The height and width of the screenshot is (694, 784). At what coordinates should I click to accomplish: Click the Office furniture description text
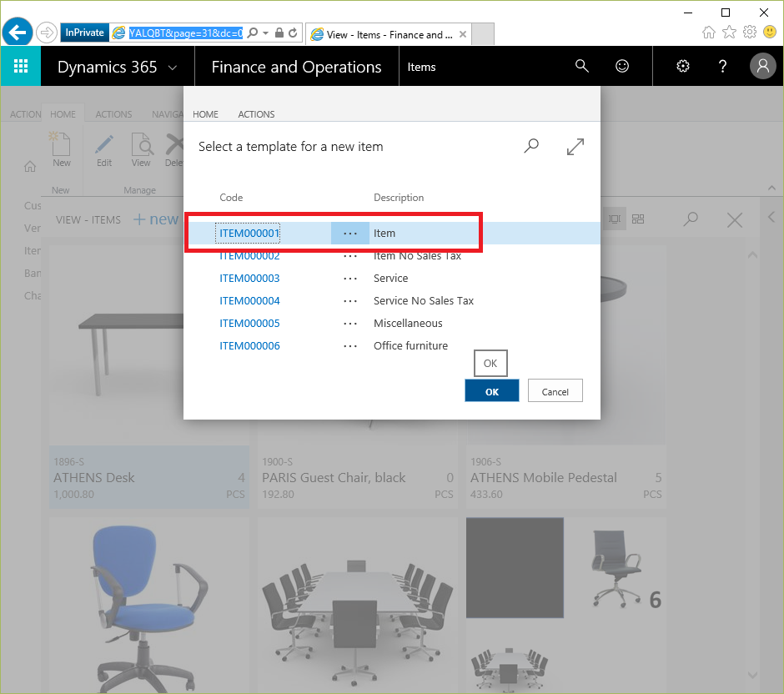410,346
